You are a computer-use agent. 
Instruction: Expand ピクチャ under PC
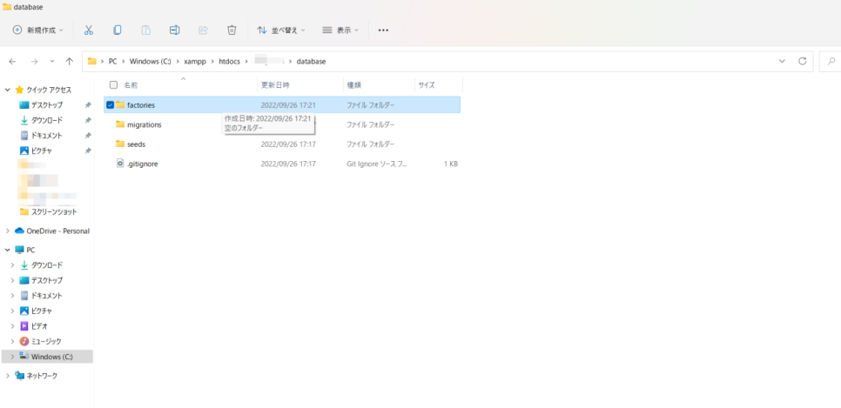tap(12, 311)
